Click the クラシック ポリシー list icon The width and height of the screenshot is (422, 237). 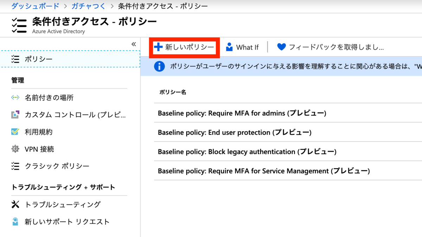point(15,166)
